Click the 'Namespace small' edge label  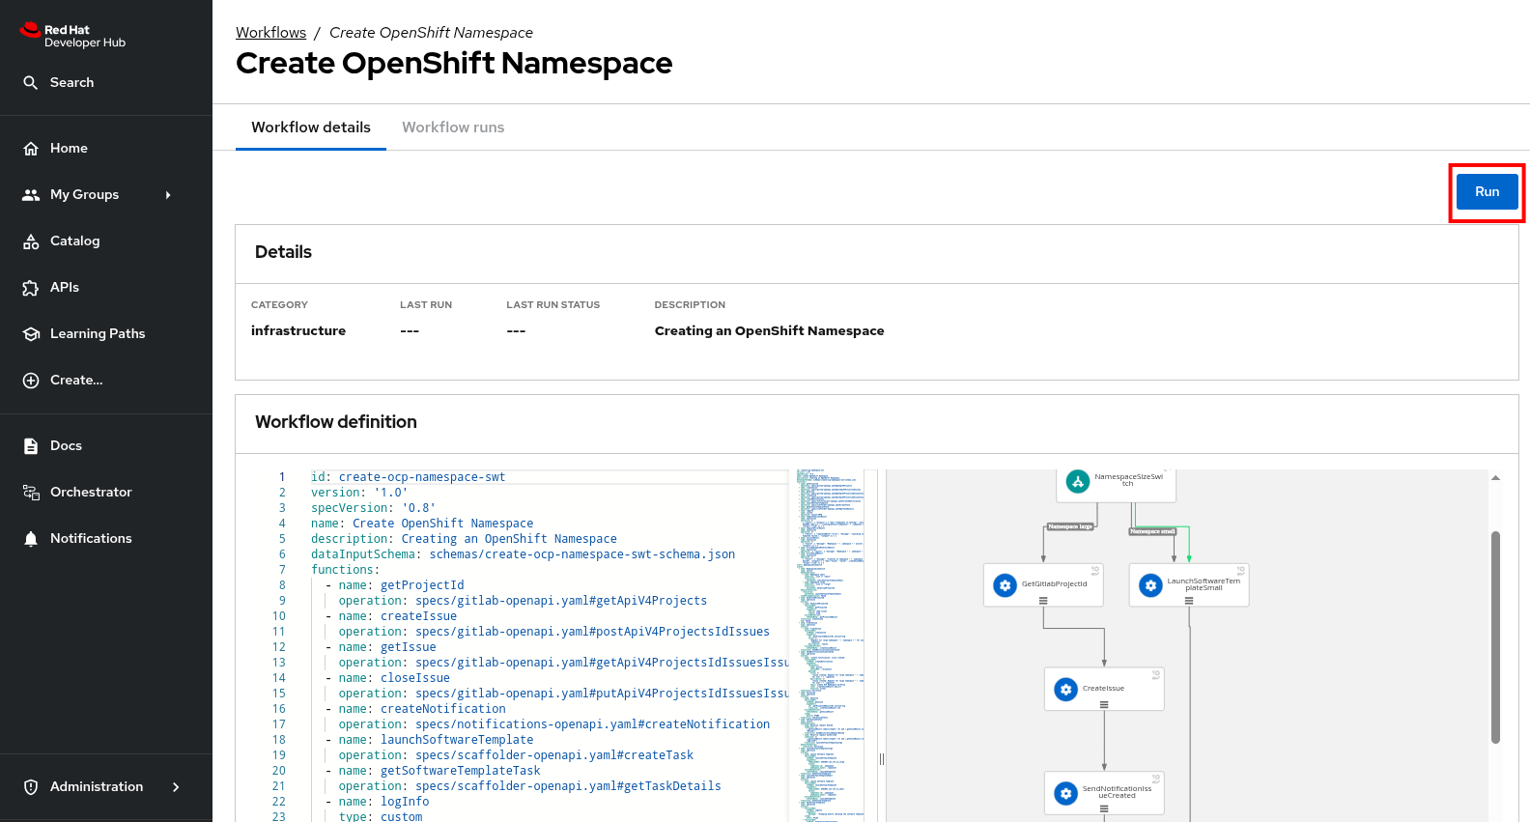tap(1152, 531)
